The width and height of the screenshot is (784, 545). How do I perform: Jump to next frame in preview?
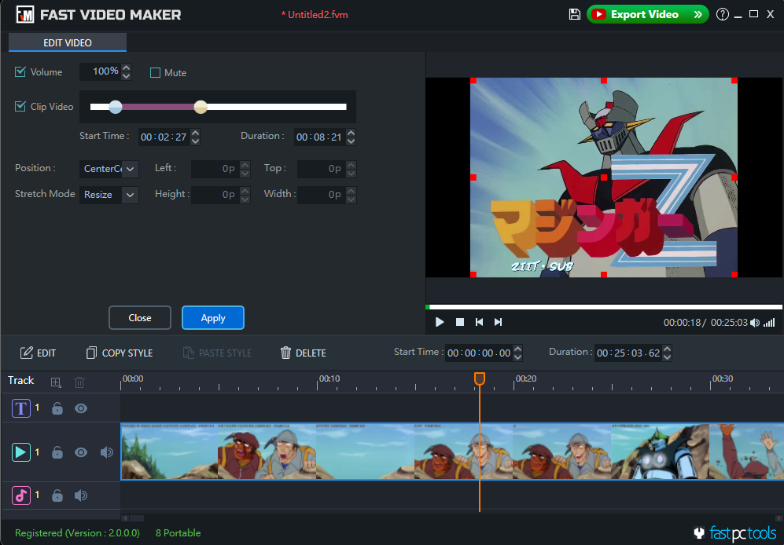pos(498,322)
